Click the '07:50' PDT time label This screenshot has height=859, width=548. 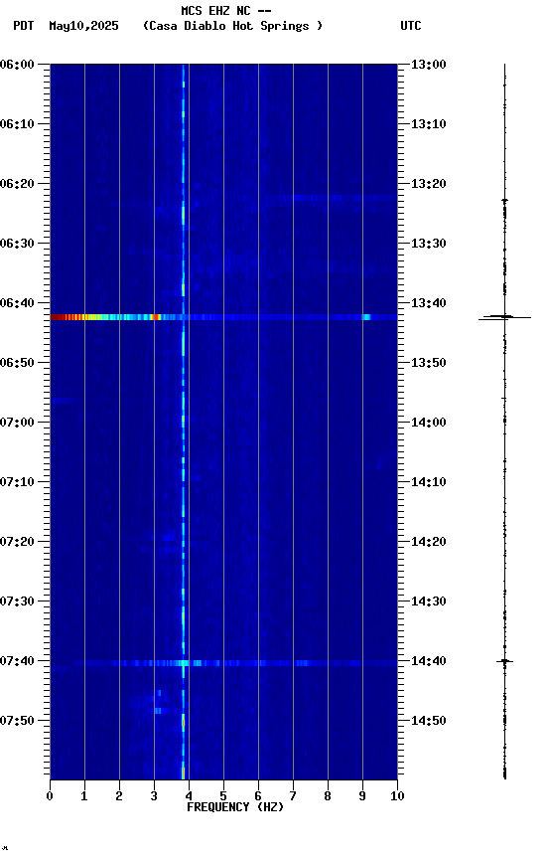pos(17,721)
